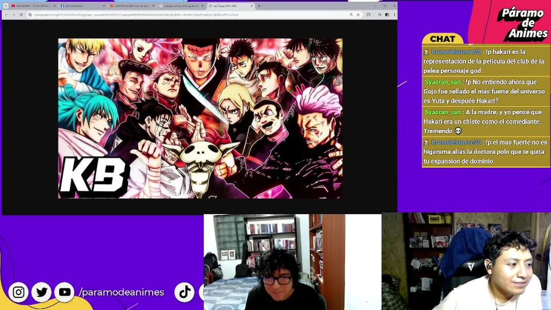Click the Instagram icon in the overlay
551x310 pixels.
tap(19, 292)
